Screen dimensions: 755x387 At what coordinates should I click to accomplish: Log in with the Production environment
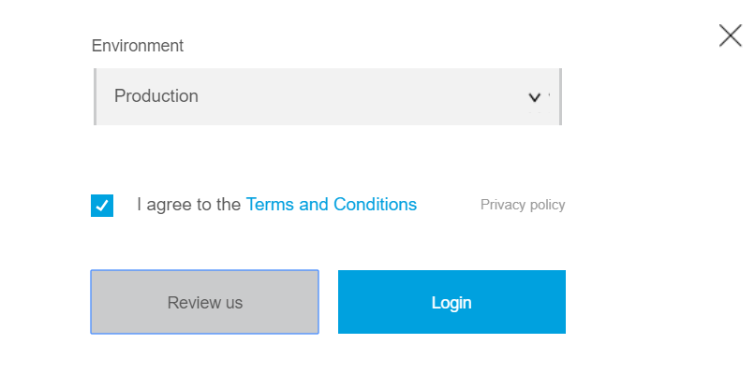point(452,302)
